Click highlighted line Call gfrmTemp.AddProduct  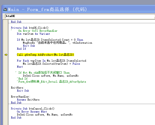45,55
